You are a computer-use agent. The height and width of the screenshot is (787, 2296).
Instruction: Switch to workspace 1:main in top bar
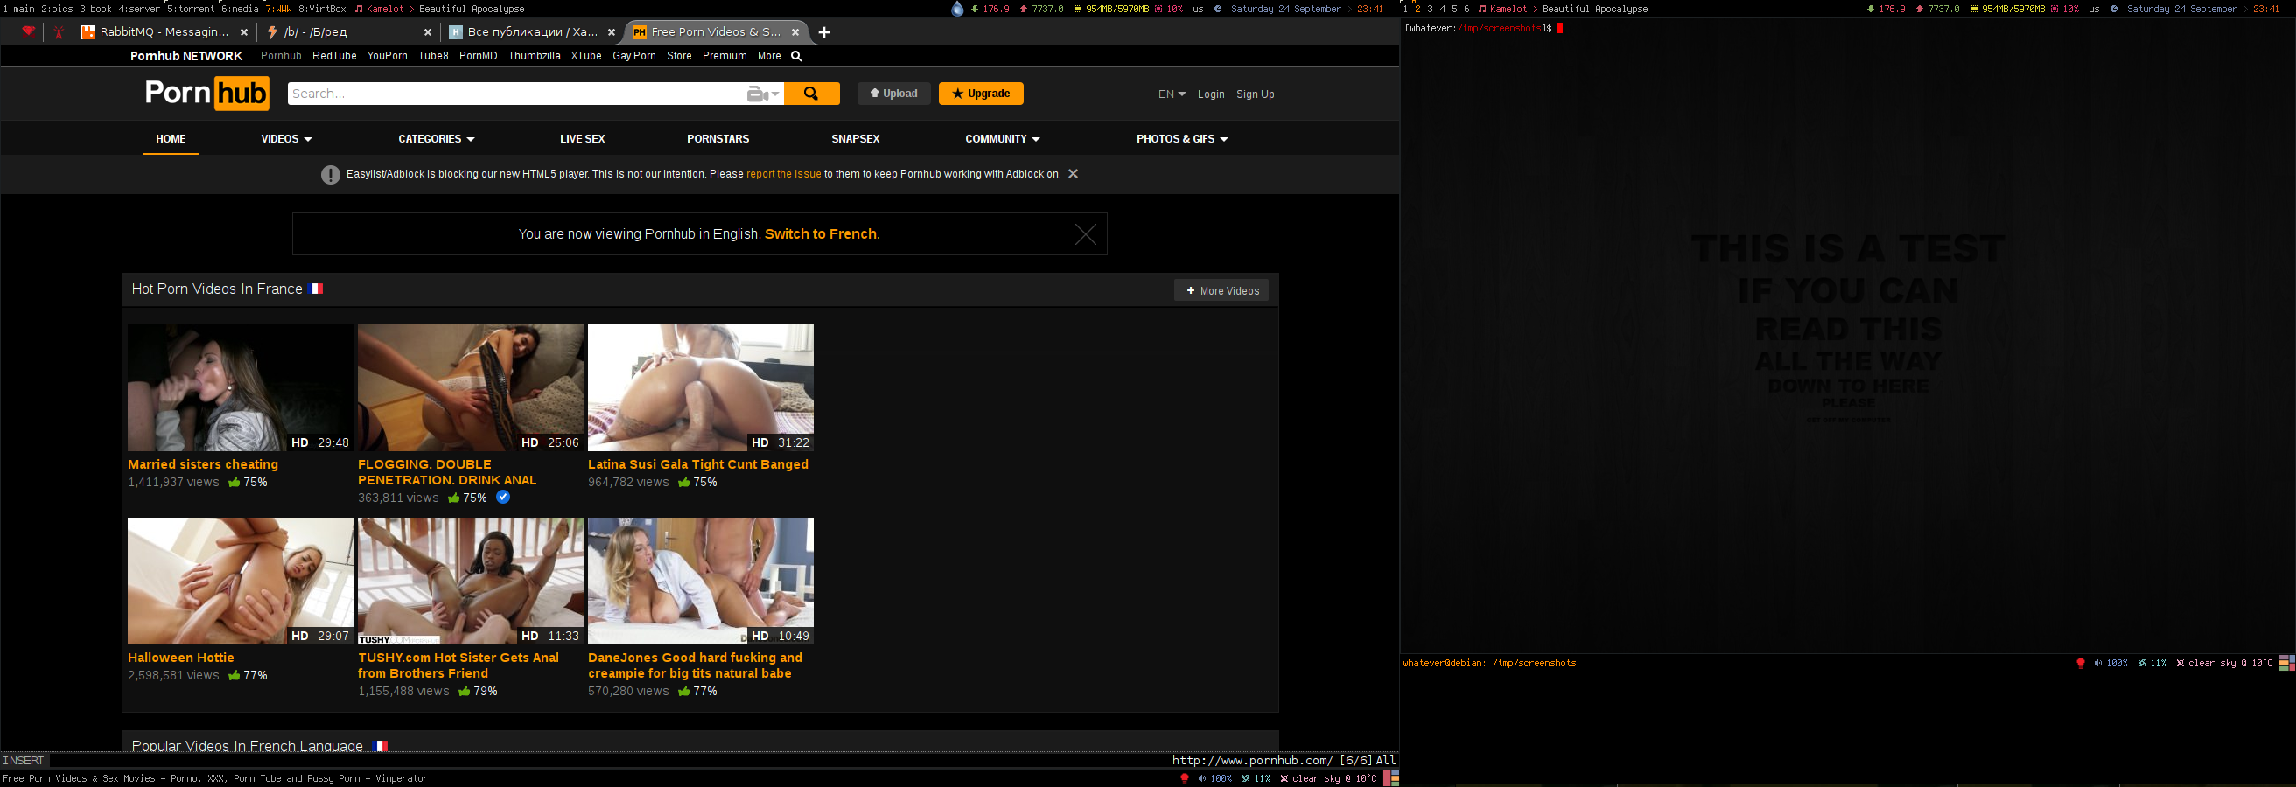pos(18,9)
